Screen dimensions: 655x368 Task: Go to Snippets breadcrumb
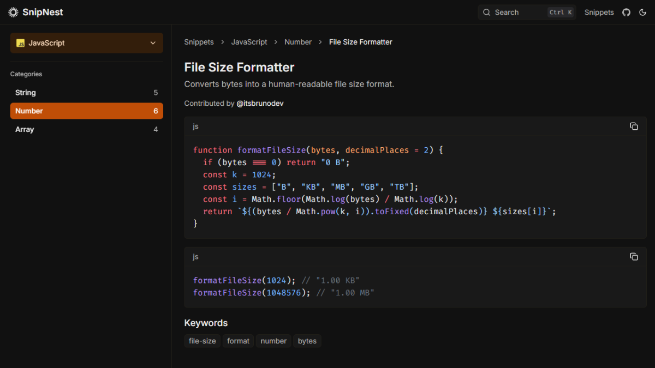[x=199, y=42]
